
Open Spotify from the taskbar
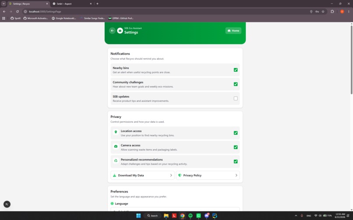(x=190, y=216)
